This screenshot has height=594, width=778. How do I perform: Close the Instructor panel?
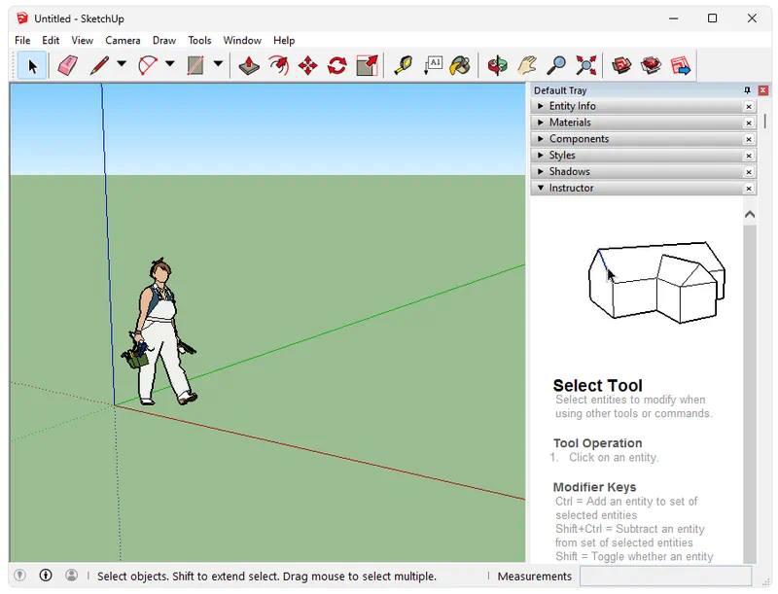click(x=749, y=189)
